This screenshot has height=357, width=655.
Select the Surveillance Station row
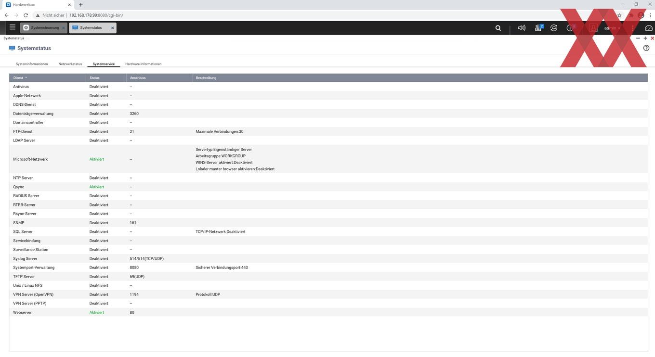click(328, 250)
